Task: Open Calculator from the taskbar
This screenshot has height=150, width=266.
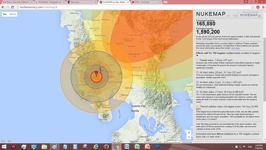Action: [75, 147]
